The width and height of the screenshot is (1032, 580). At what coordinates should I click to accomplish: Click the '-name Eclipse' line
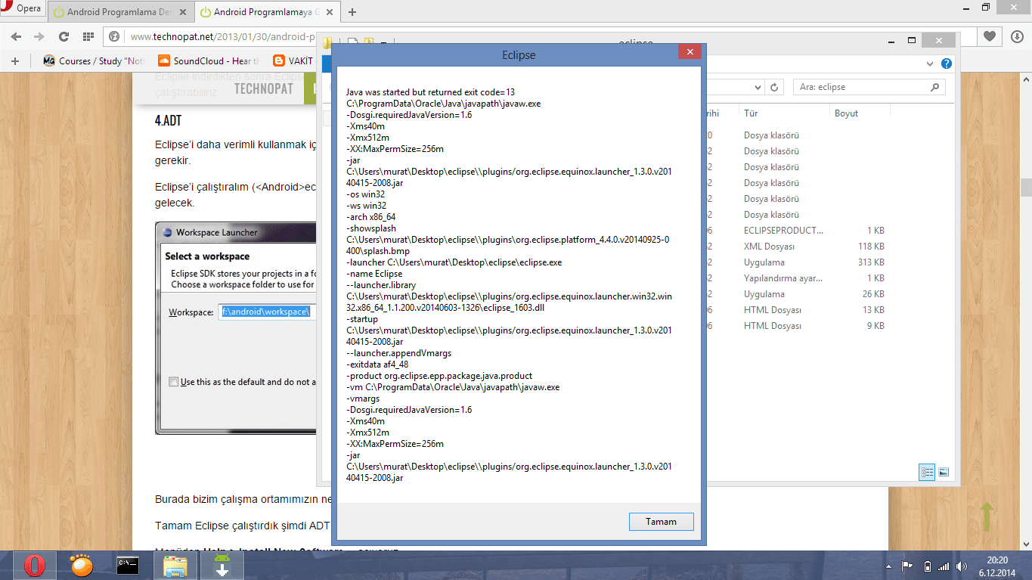coord(374,274)
